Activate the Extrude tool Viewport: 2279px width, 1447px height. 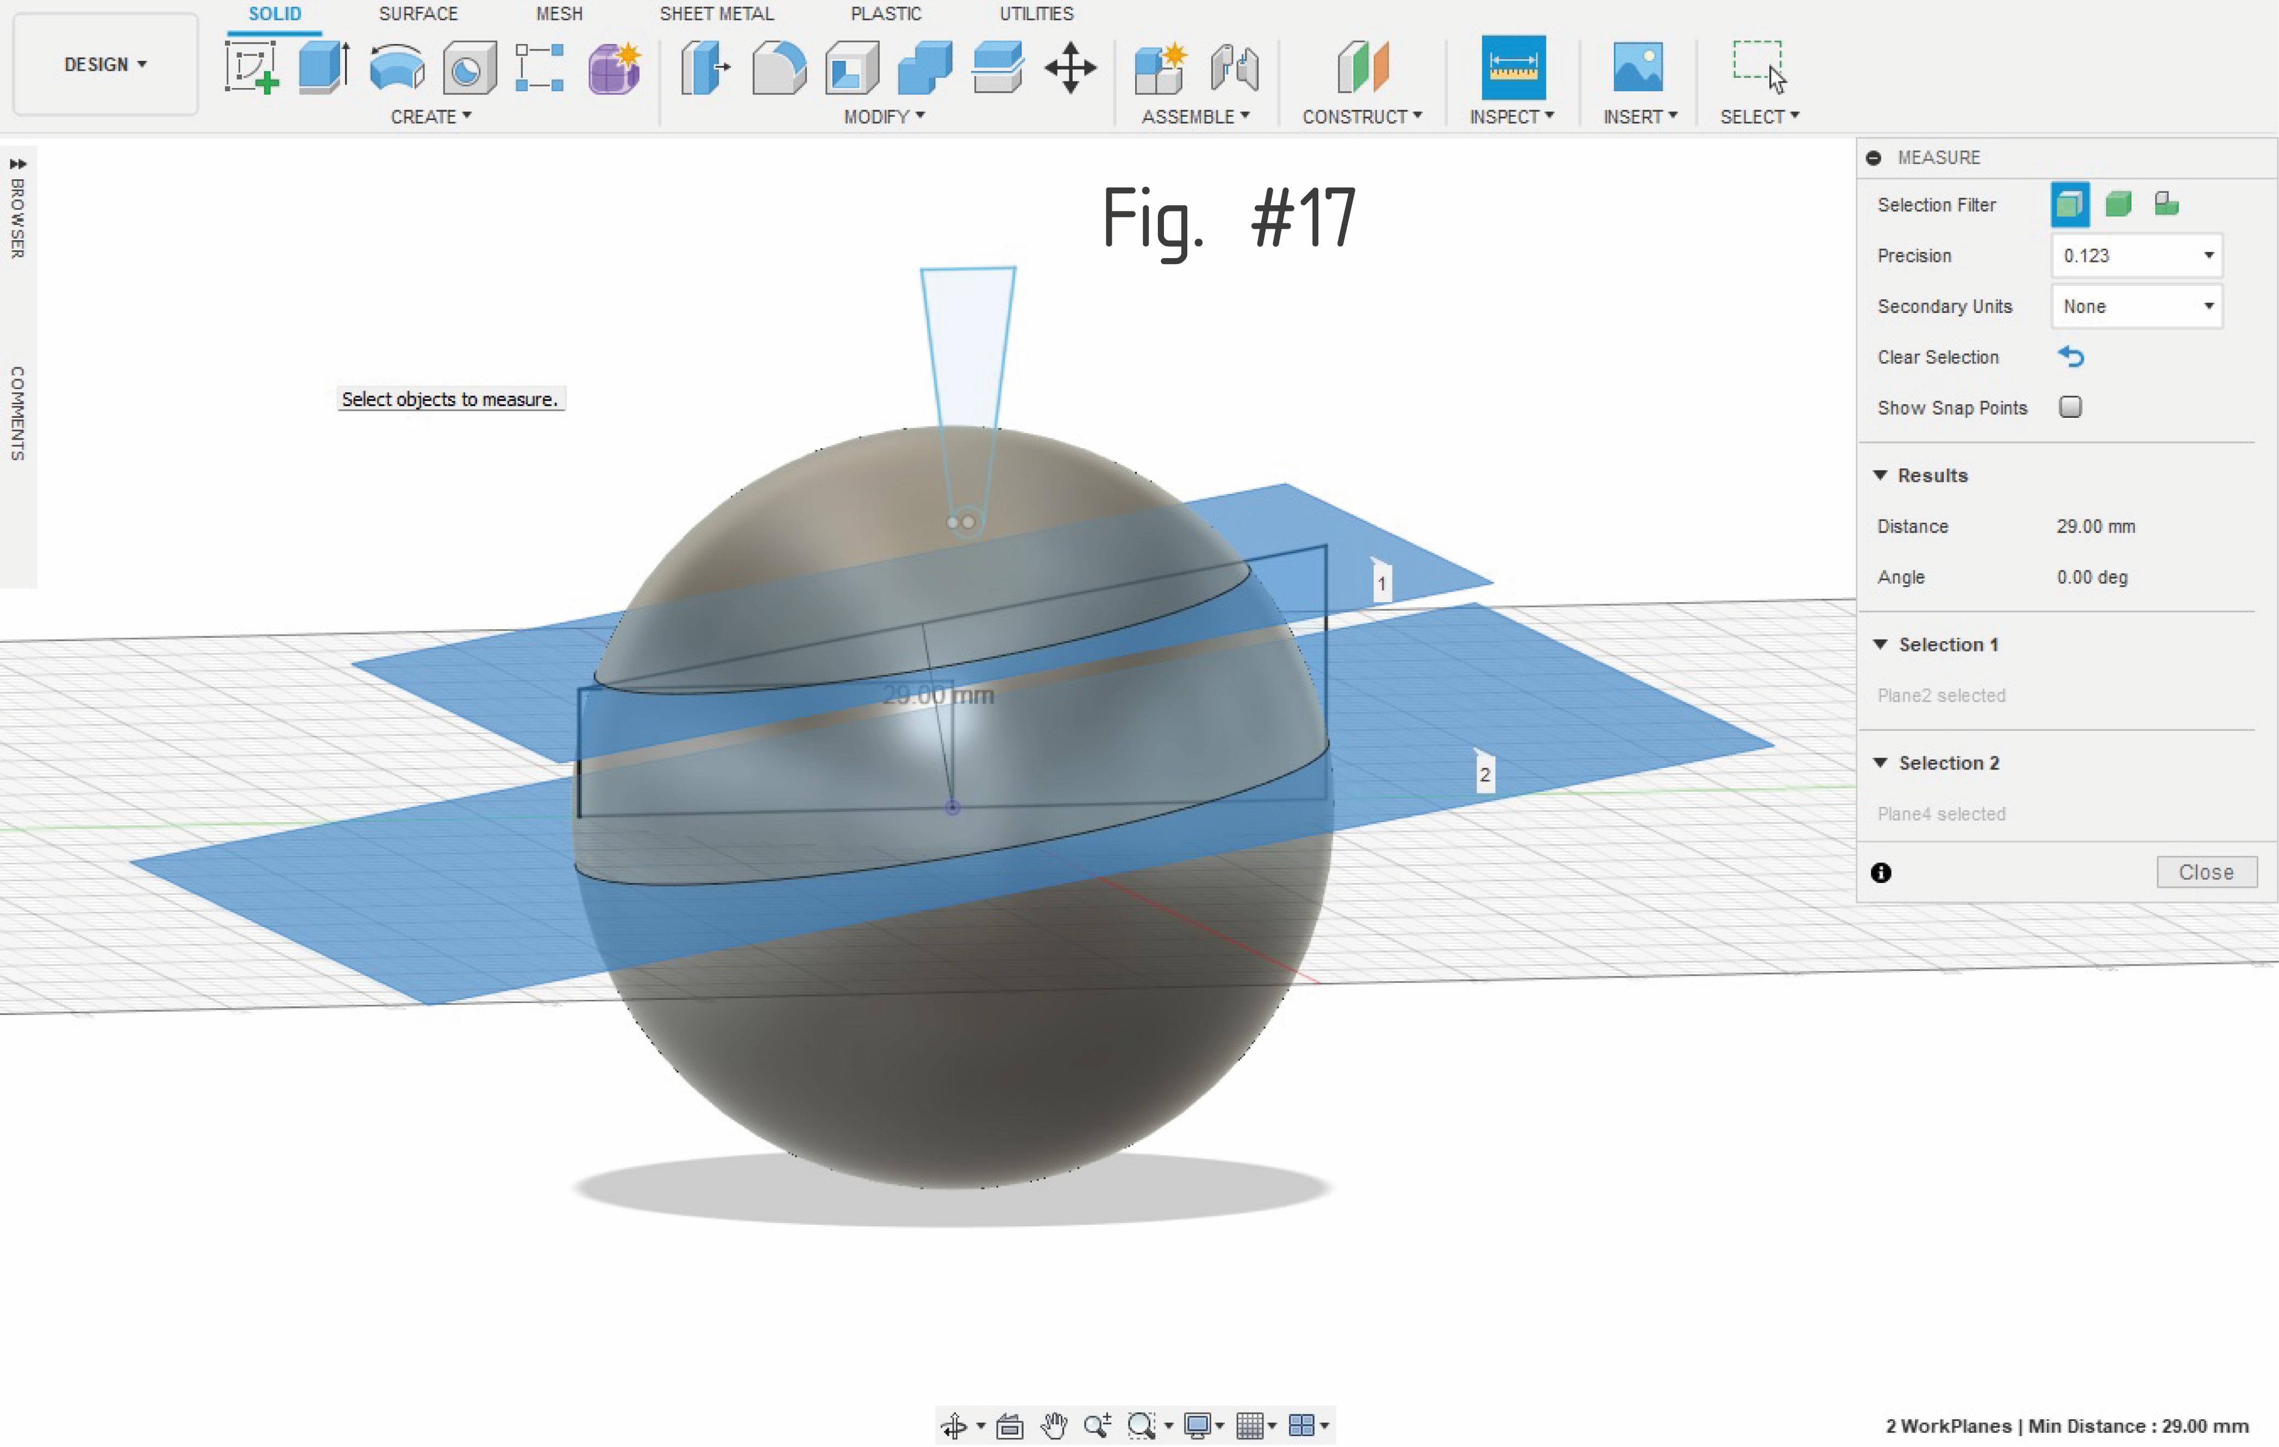point(323,66)
